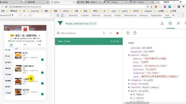Collapse the categorys array node

[x=129, y=80]
